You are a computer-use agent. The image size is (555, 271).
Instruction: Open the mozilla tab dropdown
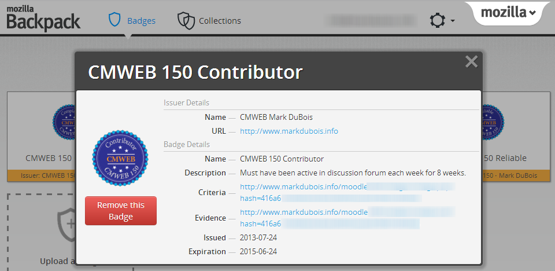tap(509, 13)
